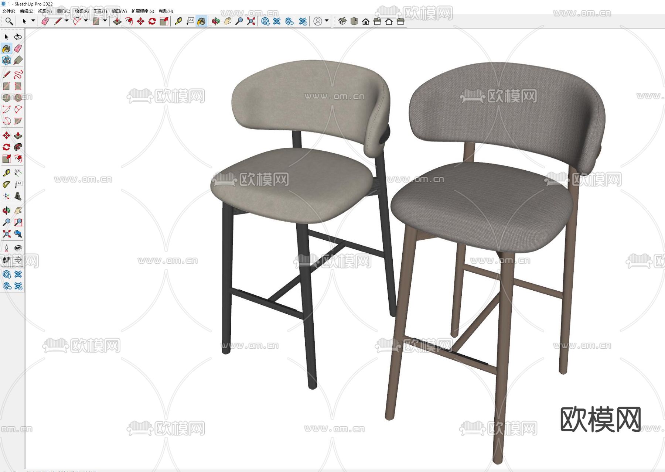Open the 工具(T) menu
665x472 pixels.
pyautogui.click(x=100, y=11)
